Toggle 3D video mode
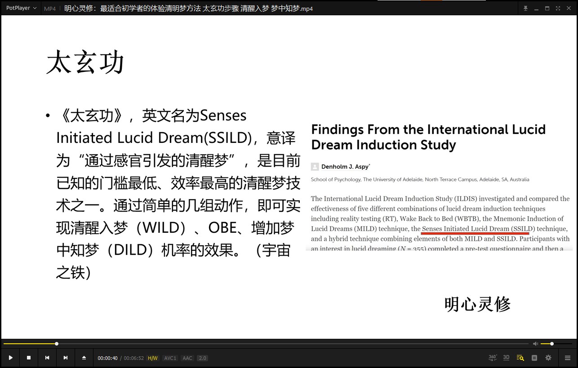Image resolution: width=578 pixels, height=368 pixels. pos(506,358)
